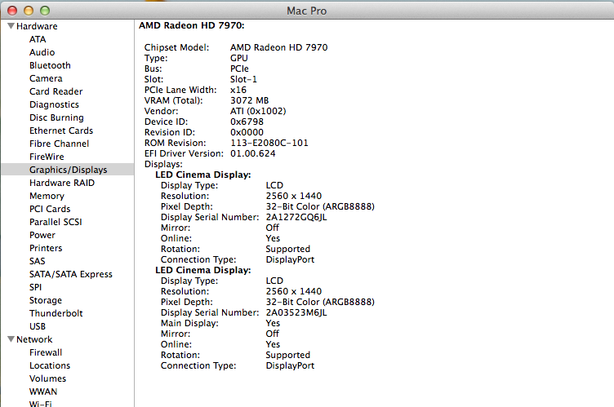
Task: Minimize the Mac Pro window
Action: point(29,11)
